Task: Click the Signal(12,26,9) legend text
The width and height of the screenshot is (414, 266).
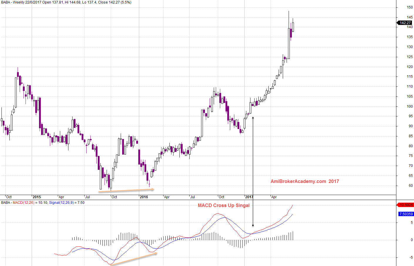Action: click(61, 203)
